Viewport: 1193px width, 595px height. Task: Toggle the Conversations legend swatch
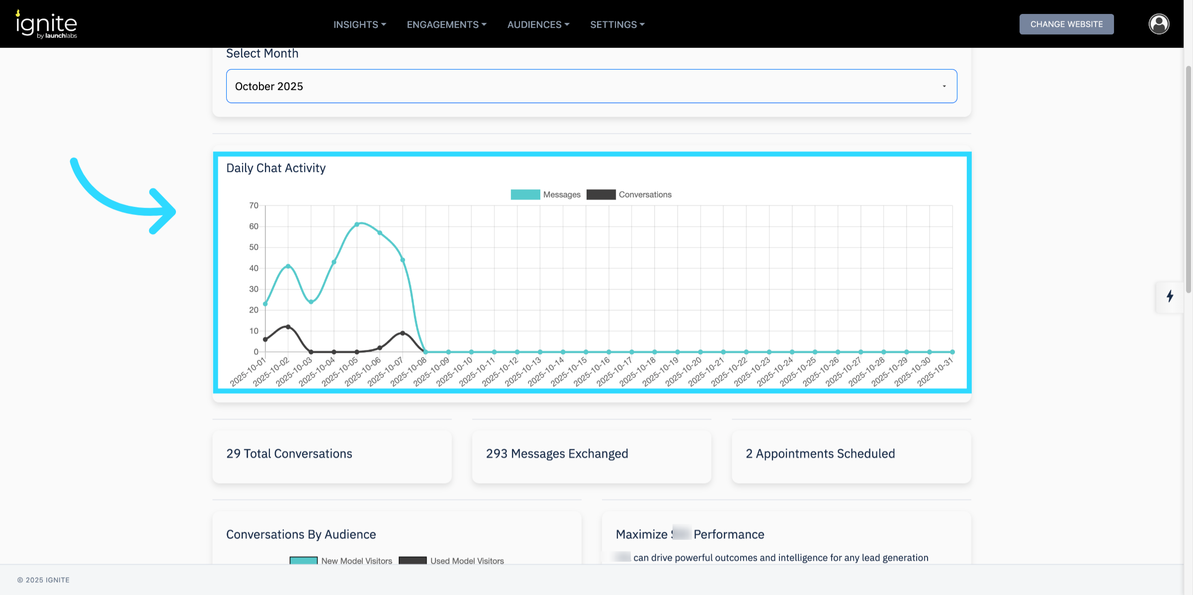(x=600, y=194)
